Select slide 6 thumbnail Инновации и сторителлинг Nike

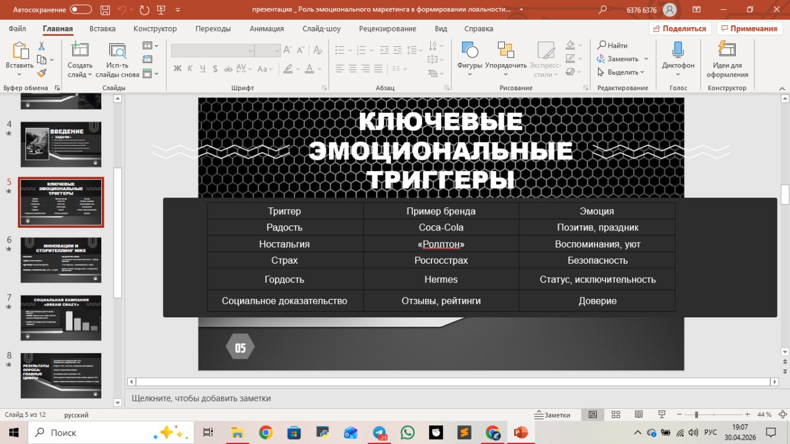61,260
